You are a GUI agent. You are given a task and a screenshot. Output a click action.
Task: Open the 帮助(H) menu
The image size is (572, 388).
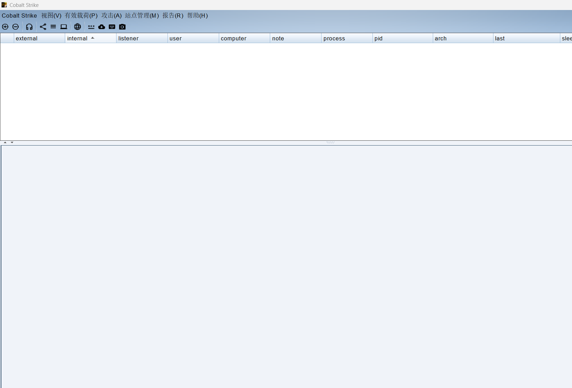tap(197, 16)
